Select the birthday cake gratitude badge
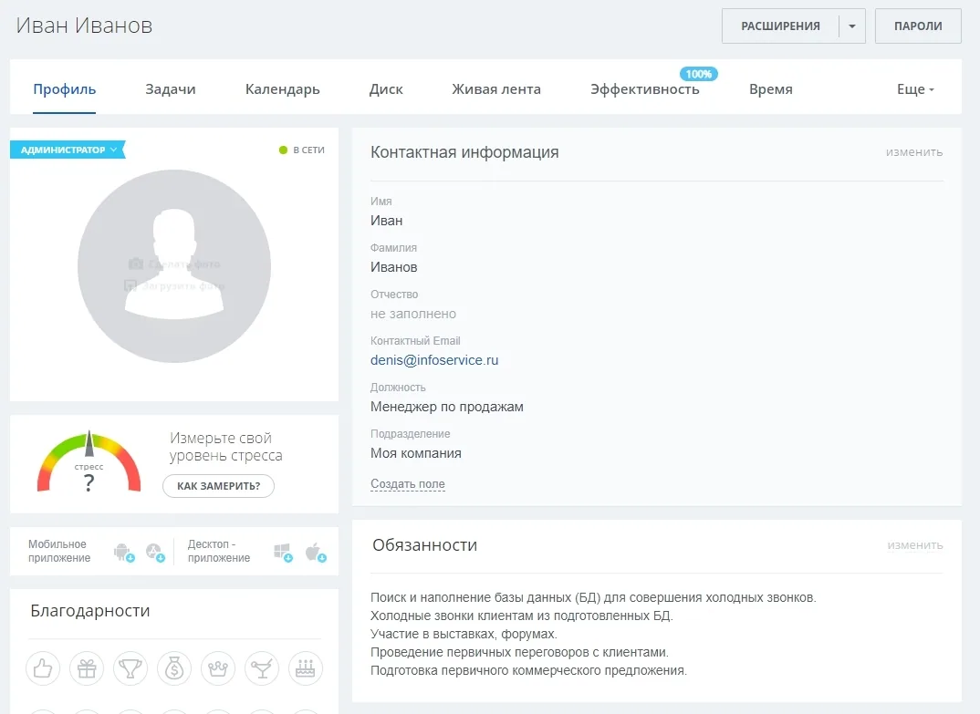The image size is (980, 714). click(306, 668)
